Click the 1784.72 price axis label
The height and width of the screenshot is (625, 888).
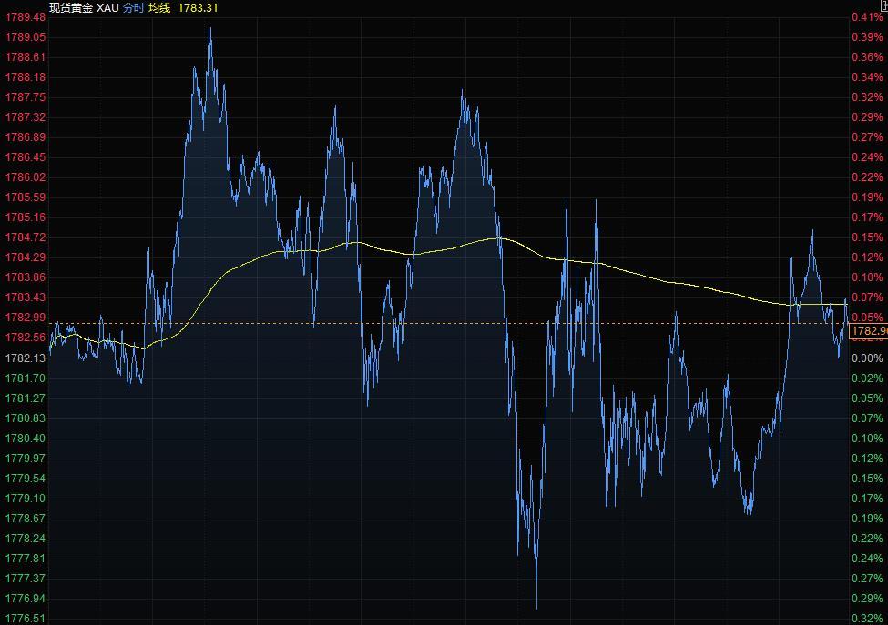pyautogui.click(x=26, y=237)
